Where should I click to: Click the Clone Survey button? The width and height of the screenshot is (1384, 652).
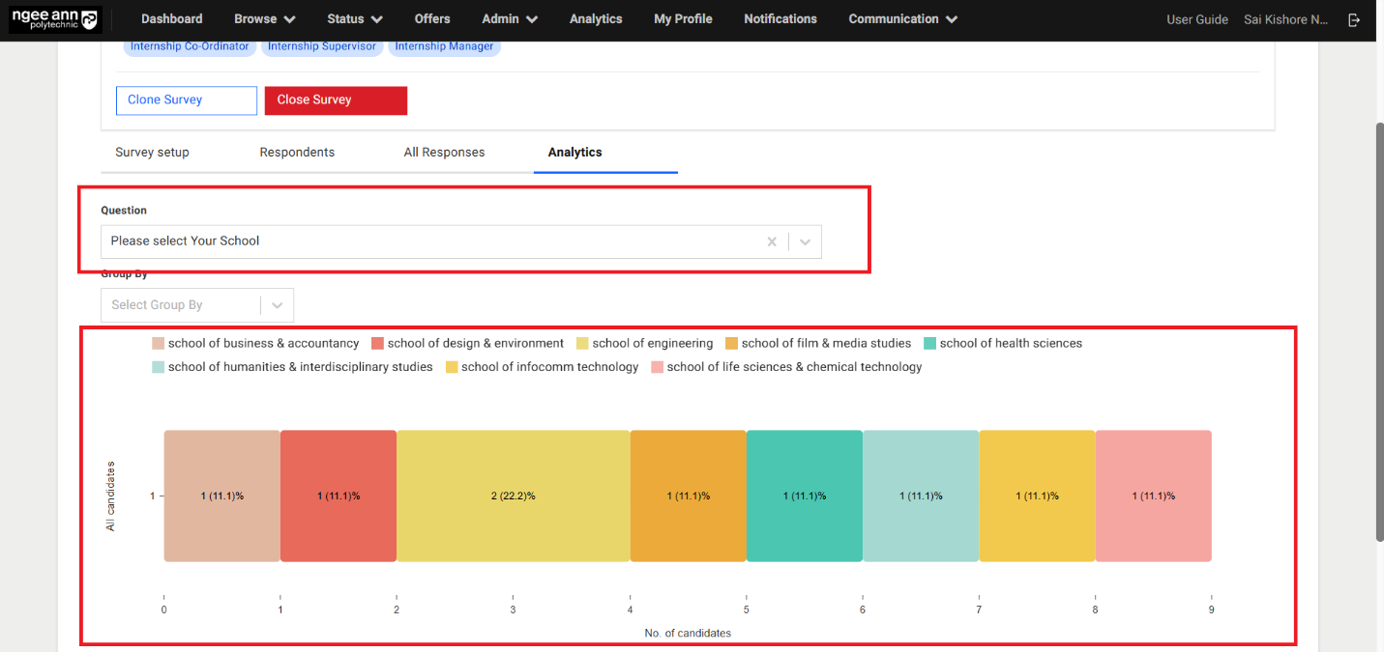coord(187,100)
